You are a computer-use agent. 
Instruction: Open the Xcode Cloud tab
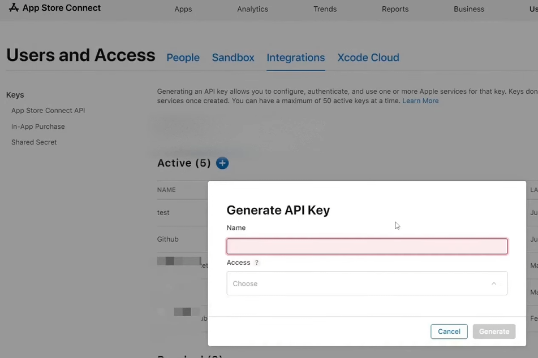[368, 58]
